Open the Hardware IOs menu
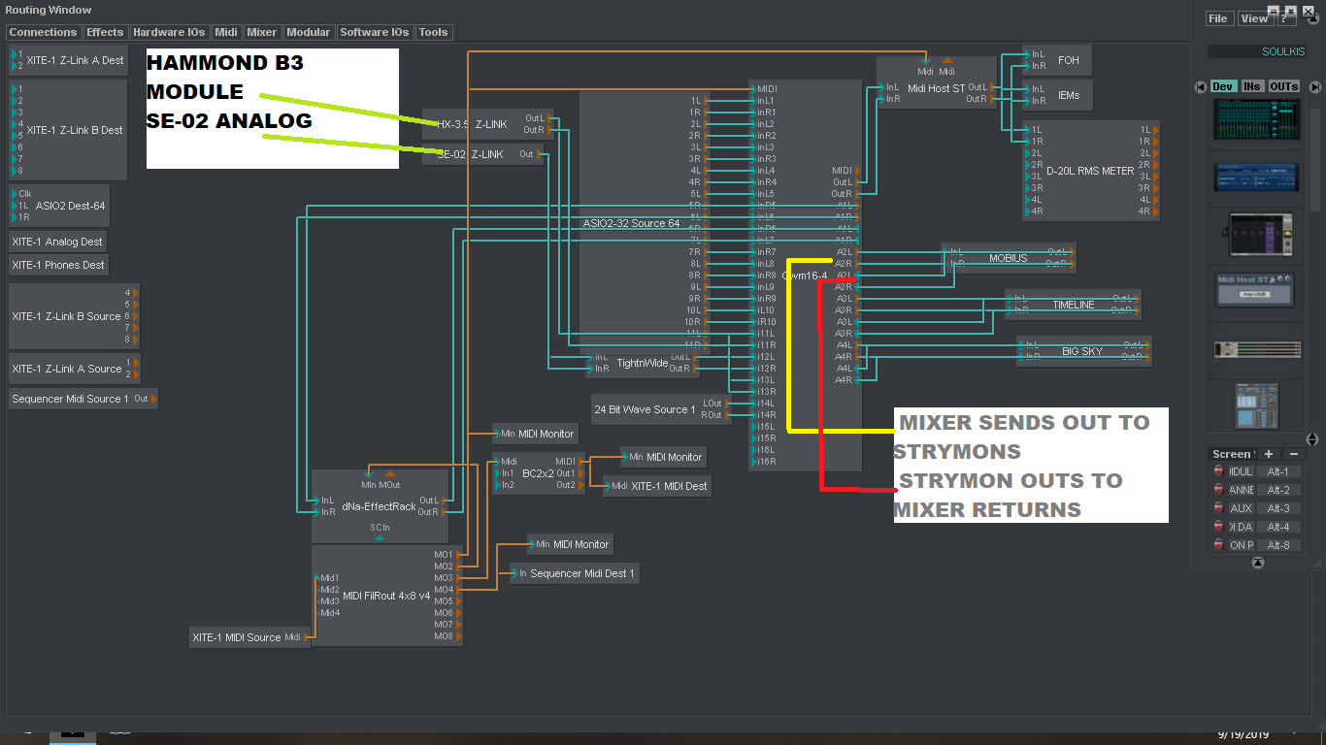This screenshot has width=1326, height=745. pos(169,32)
